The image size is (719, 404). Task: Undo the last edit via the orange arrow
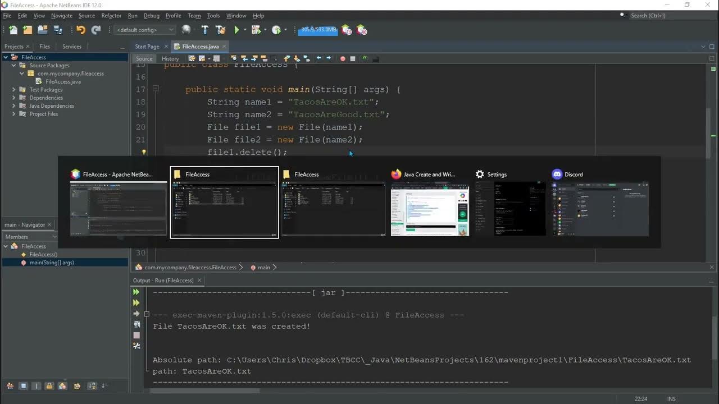pyautogui.click(x=81, y=30)
